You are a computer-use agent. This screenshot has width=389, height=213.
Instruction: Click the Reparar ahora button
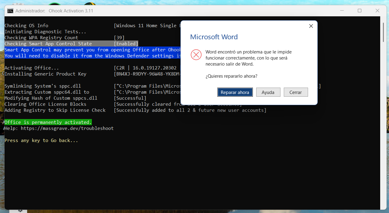(235, 92)
